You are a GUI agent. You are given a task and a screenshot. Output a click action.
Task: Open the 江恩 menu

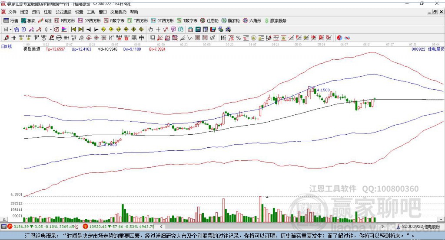point(48,12)
